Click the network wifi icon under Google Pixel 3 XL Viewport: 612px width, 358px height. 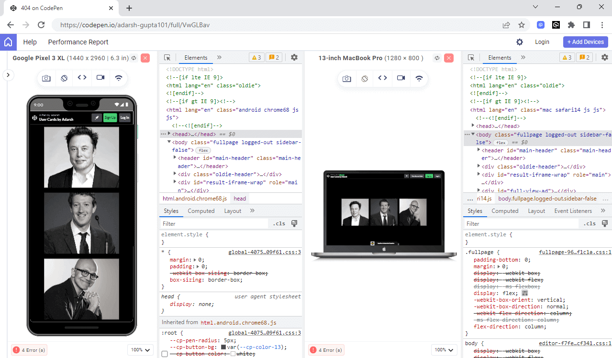118,78
